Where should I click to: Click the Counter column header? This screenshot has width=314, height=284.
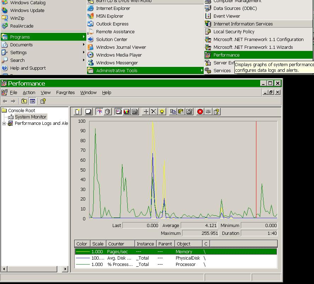(x=121, y=244)
